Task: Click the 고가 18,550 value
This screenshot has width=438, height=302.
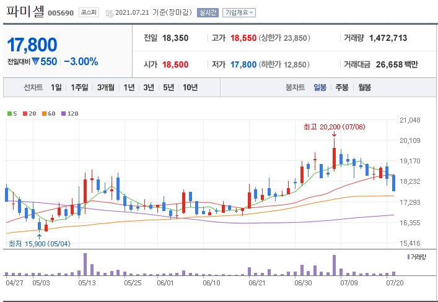Action: click(243, 38)
